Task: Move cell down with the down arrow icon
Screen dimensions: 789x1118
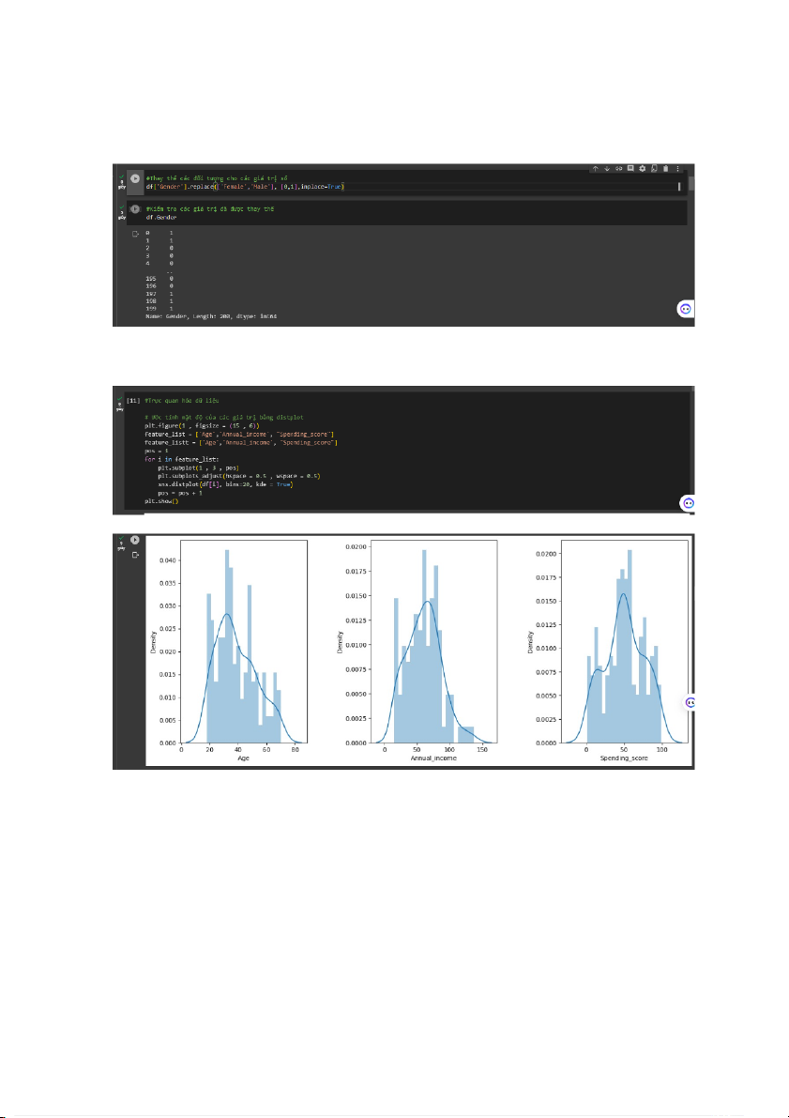Action: point(607,169)
